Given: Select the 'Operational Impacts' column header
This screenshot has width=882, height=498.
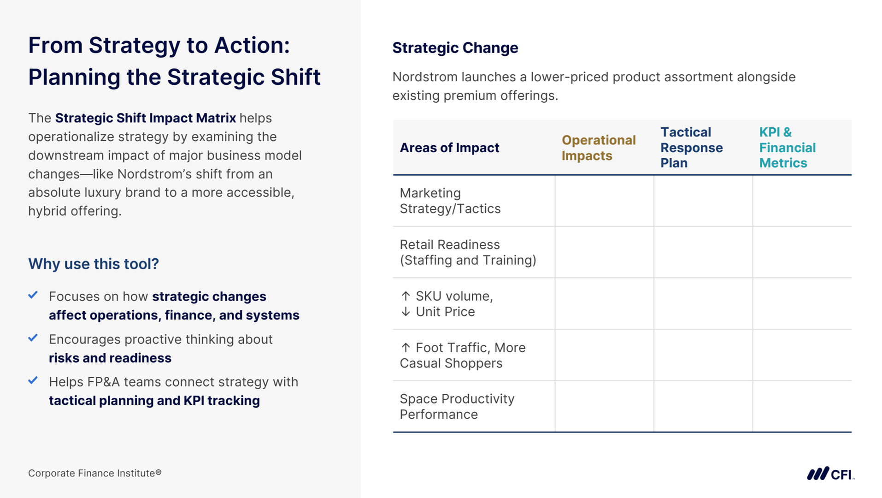Looking at the screenshot, I should [598, 148].
